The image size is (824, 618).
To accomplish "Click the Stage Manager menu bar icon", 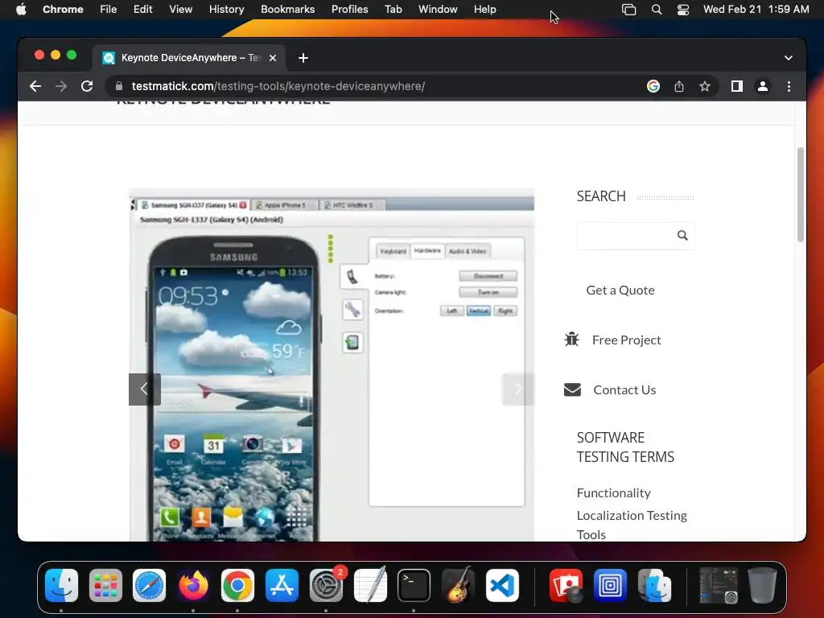I will click(x=628, y=10).
